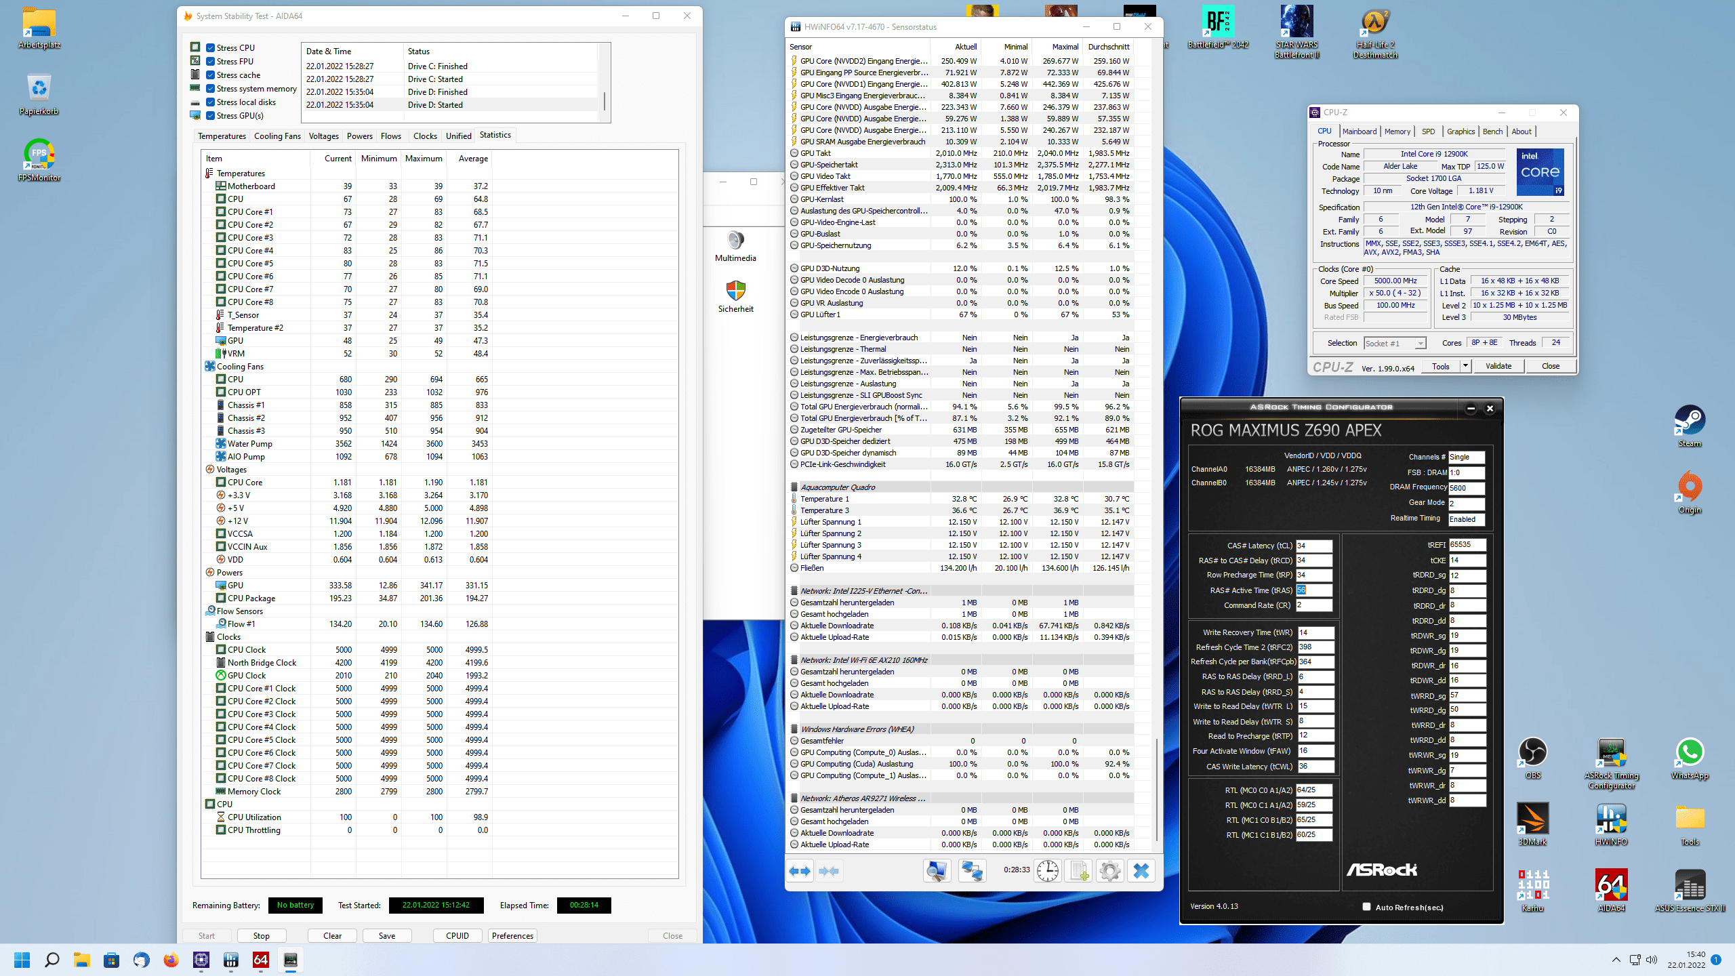Uncheck Stress cache checkbox
Viewport: 1735px width, 976px height.
(x=211, y=75)
